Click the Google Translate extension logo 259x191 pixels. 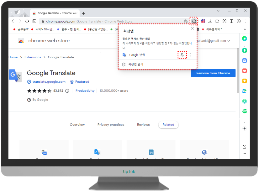pyautogui.click(x=15, y=76)
